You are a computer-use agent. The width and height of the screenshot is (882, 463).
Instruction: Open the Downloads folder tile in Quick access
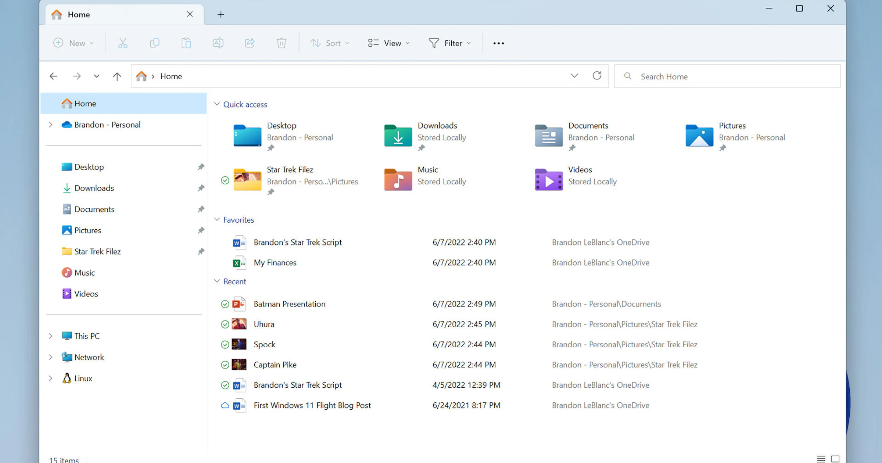[x=426, y=136]
